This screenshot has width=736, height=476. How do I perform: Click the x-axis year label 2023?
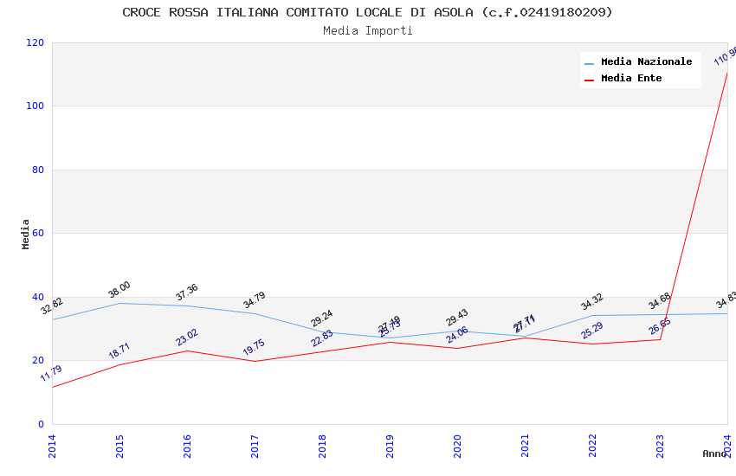pos(660,446)
